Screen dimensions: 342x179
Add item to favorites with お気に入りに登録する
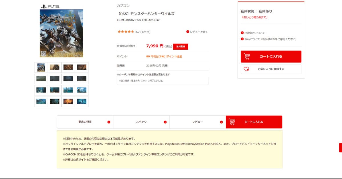click(x=271, y=69)
